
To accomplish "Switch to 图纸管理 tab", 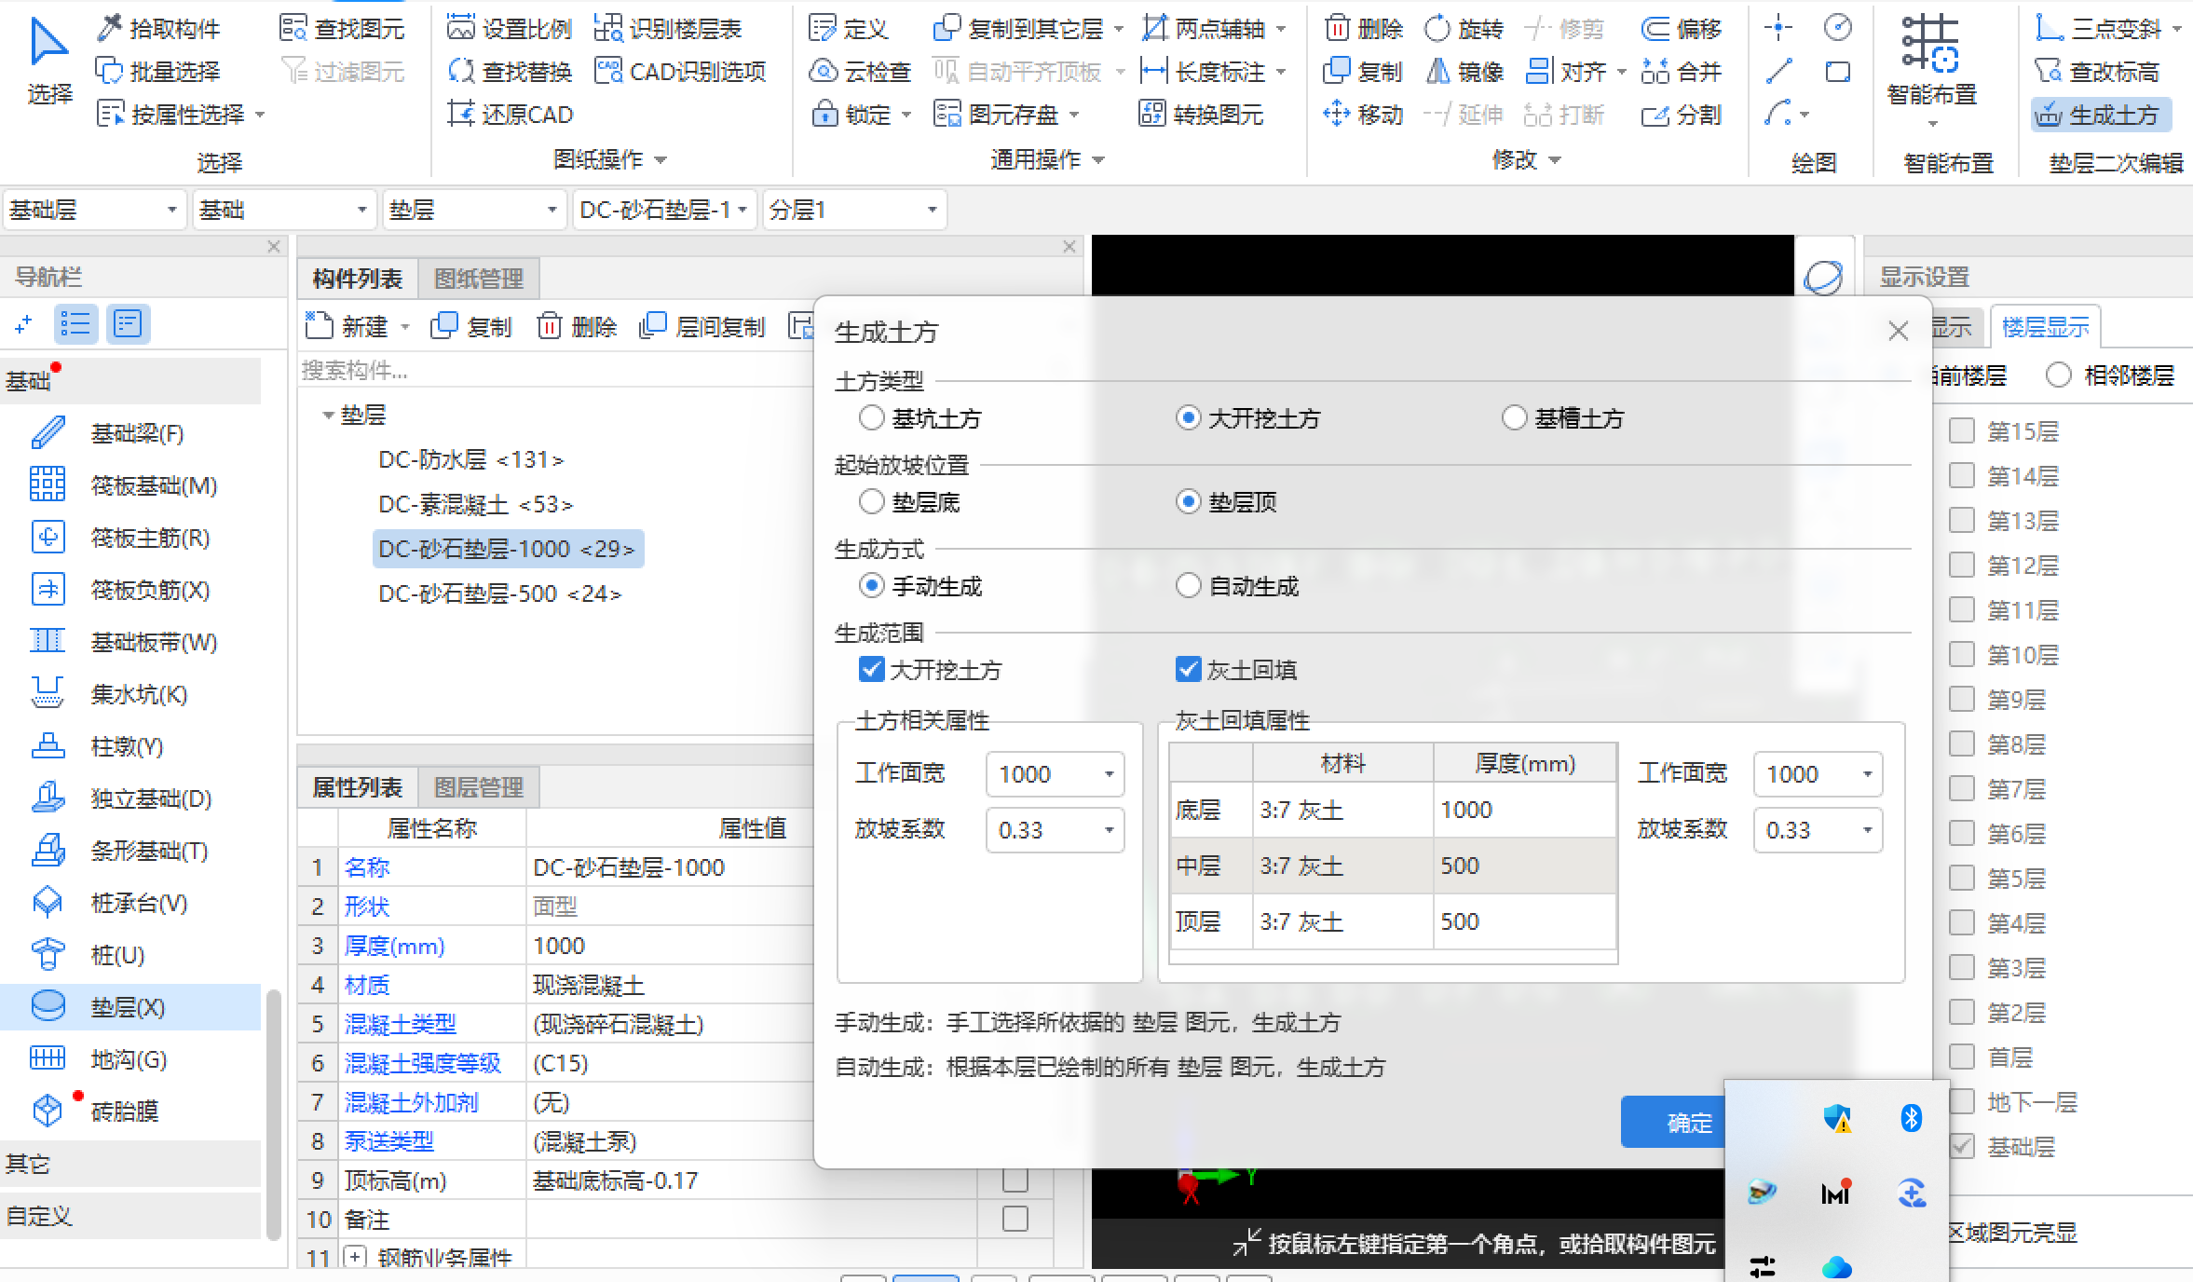I will tap(479, 279).
